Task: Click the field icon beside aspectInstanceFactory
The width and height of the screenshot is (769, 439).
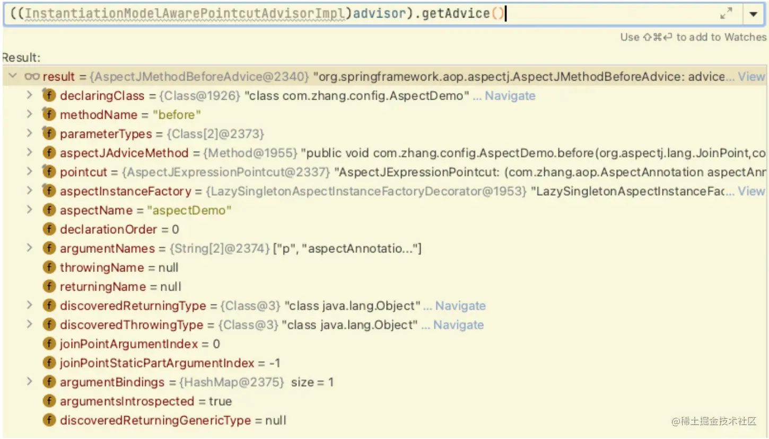Action: click(x=49, y=191)
